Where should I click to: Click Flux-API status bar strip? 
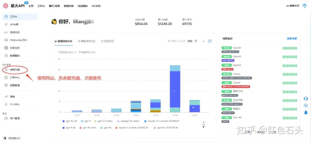(290, 118)
